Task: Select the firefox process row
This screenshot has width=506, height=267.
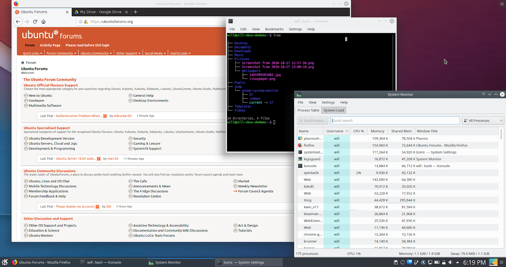Action: pos(398,146)
